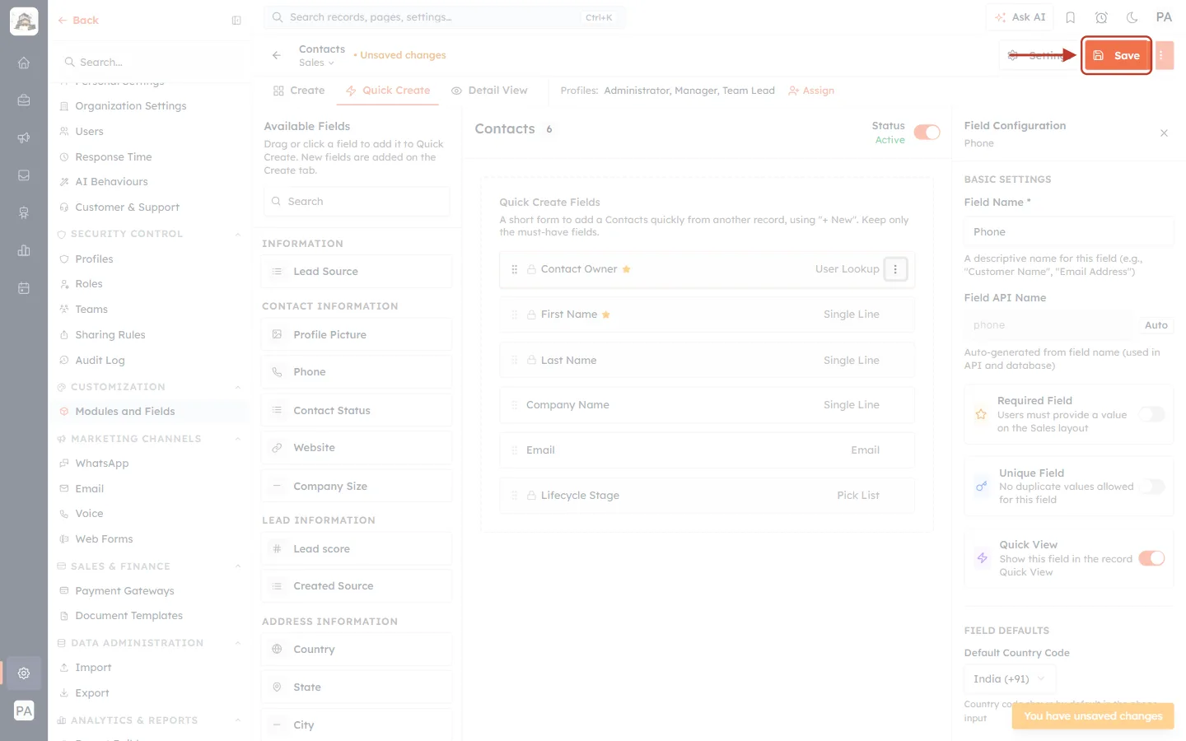Disable the Quick View switch
Screen dimensions: 1186x741
click(x=1151, y=558)
